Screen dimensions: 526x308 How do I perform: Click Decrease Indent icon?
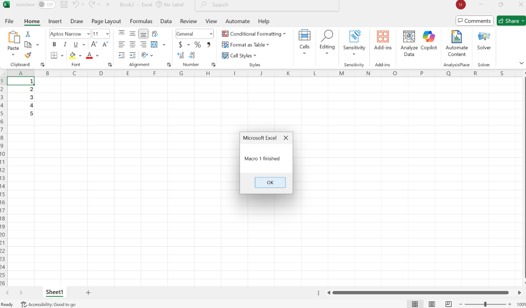(x=122, y=55)
